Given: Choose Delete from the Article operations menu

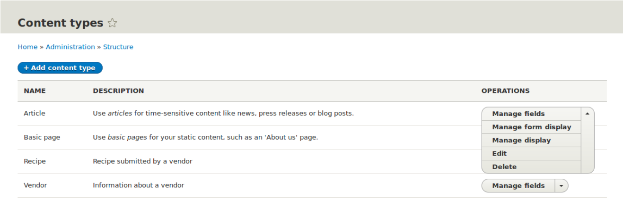Looking at the screenshot, I should click(504, 166).
